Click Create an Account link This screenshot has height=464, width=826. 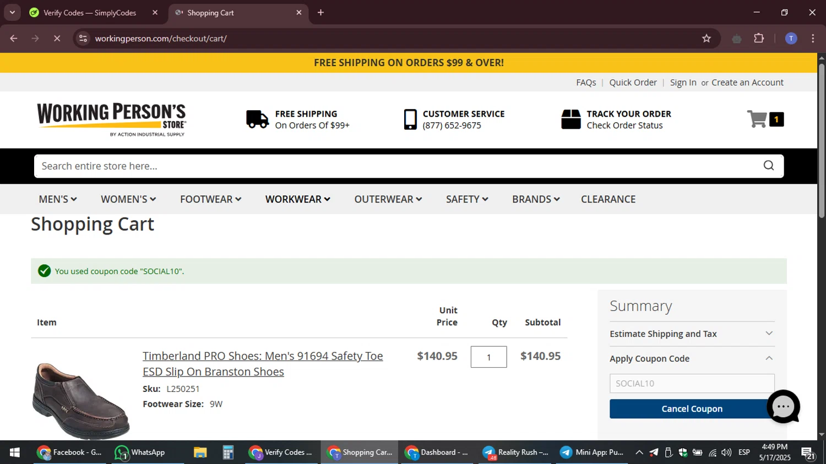[x=747, y=83]
